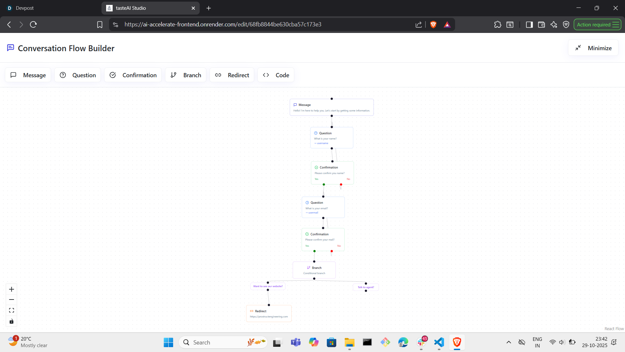This screenshot has width=625, height=352.
Task: Toggle canvas interactivity lock
Action: [11, 321]
